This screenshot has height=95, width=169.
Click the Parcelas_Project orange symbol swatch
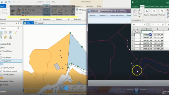[2, 78]
